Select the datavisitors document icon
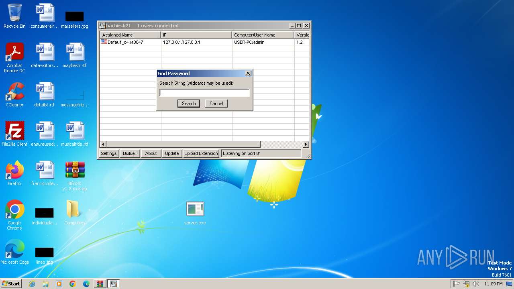514x289 pixels. 45,55
